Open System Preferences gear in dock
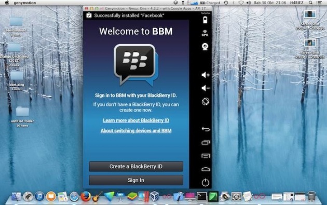The width and height of the screenshot is (327, 205). click(236, 197)
